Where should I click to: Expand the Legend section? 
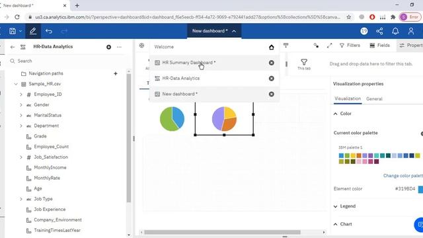[x=335, y=206]
